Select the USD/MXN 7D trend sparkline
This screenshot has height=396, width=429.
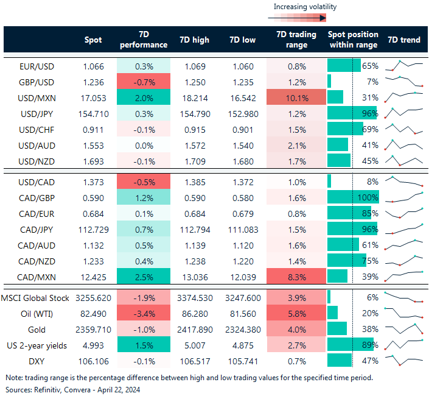pyautogui.click(x=404, y=97)
